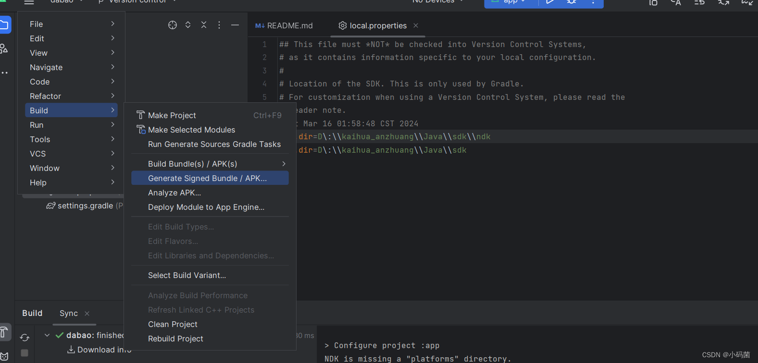Expand the File menu arrow

112,24
